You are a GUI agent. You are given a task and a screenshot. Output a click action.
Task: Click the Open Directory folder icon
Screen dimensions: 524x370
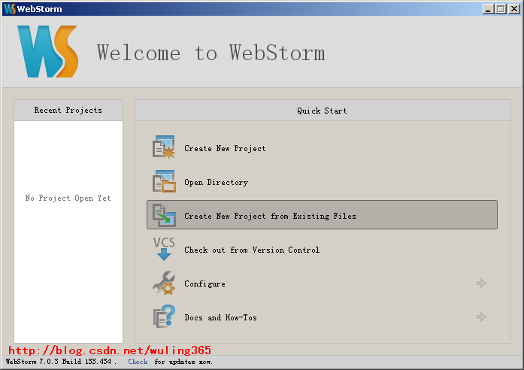click(x=164, y=181)
